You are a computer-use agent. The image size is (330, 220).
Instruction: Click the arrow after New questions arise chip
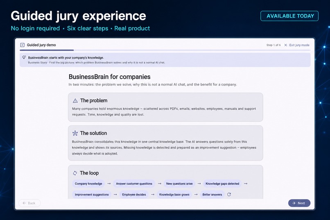pyautogui.click(x=199, y=184)
